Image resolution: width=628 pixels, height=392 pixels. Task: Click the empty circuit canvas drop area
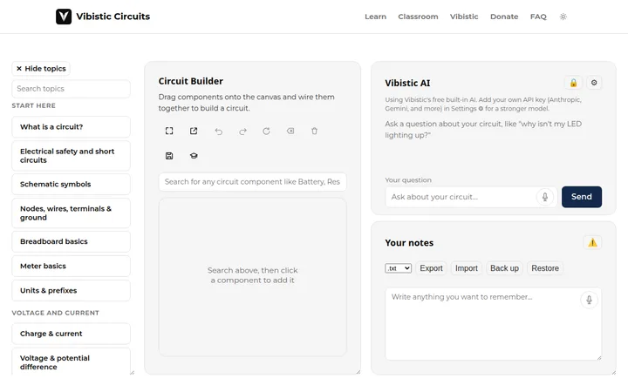tap(252, 277)
